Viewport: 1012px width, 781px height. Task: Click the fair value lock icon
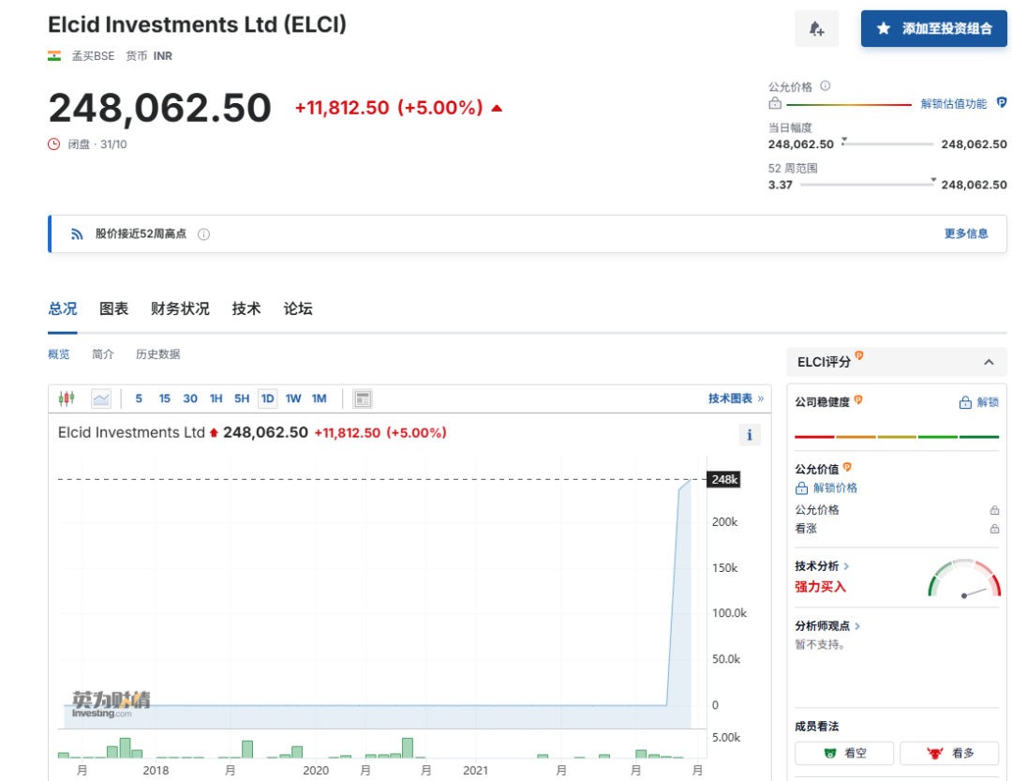tap(775, 103)
